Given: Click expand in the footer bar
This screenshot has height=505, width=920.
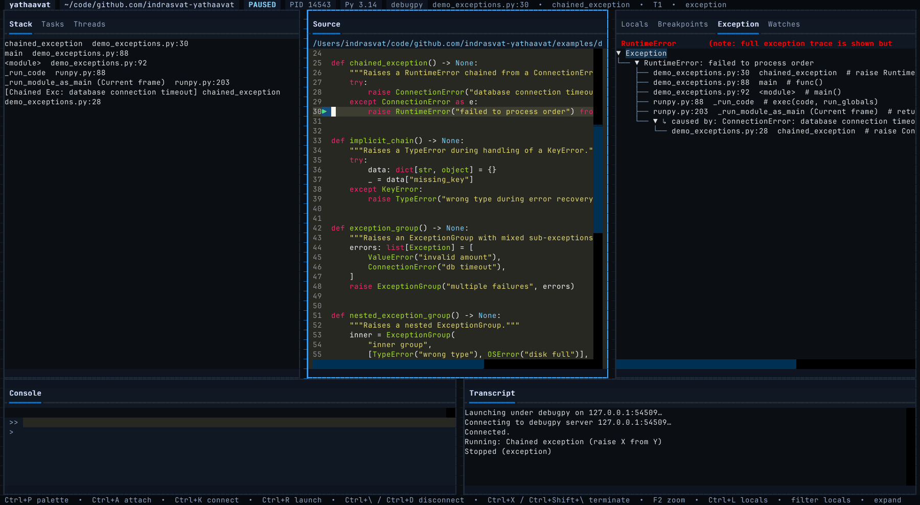Looking at the screenshot, I should 888,500.
